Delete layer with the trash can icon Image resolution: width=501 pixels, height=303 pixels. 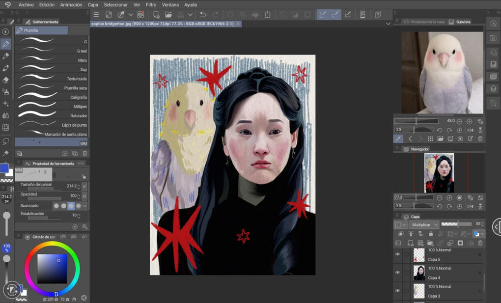pyautogui.click(x=480, y=243)
